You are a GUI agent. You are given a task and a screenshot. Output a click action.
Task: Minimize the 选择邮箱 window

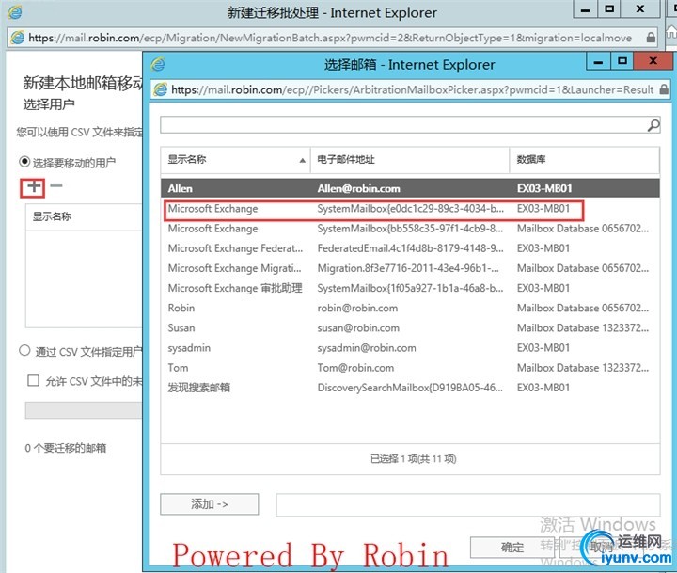598,61
